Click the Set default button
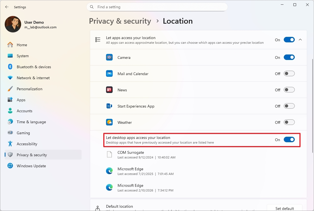 click(x=284, y=208)
